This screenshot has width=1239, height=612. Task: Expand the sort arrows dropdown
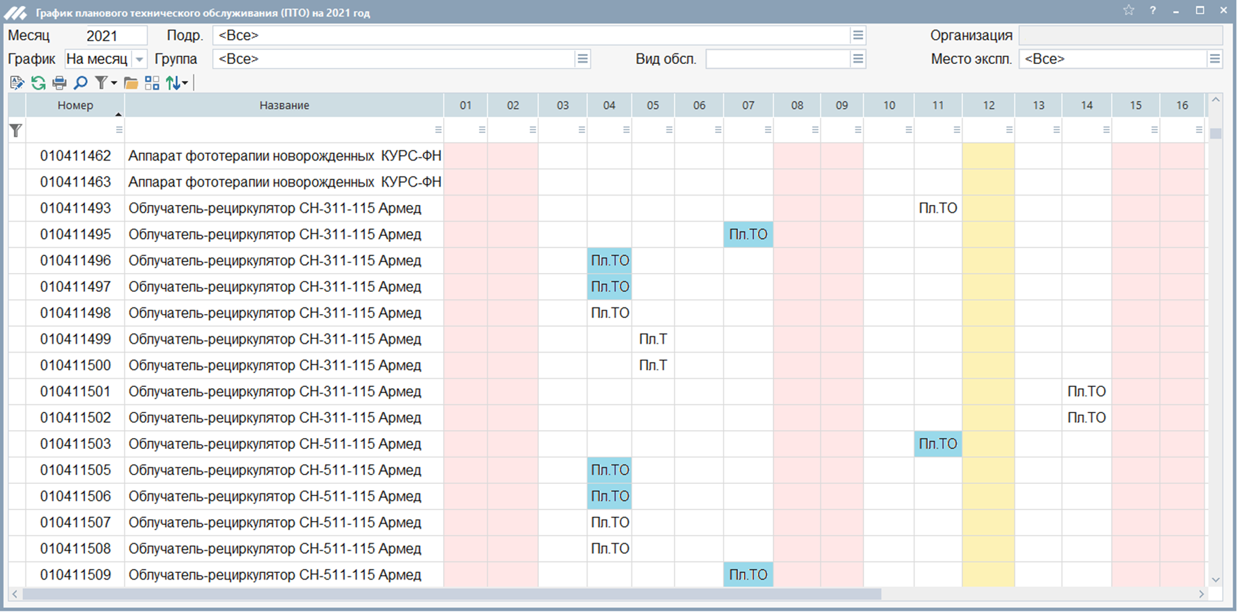click(185, 84)
